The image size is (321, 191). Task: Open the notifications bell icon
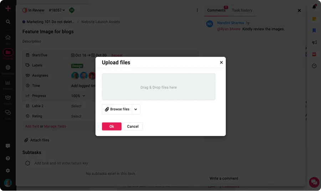coord(314,7)
